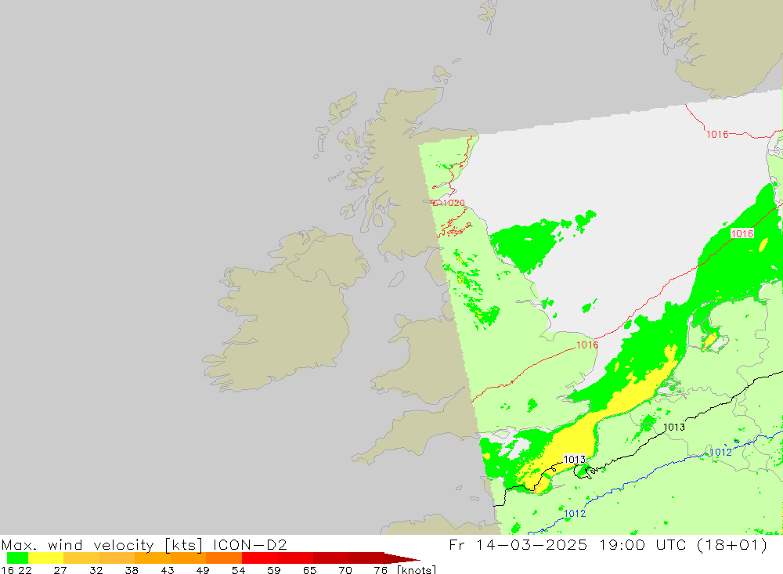Screen dimensions: 783x574
Task: Click the legend value '16'
Action: [7, 570]
